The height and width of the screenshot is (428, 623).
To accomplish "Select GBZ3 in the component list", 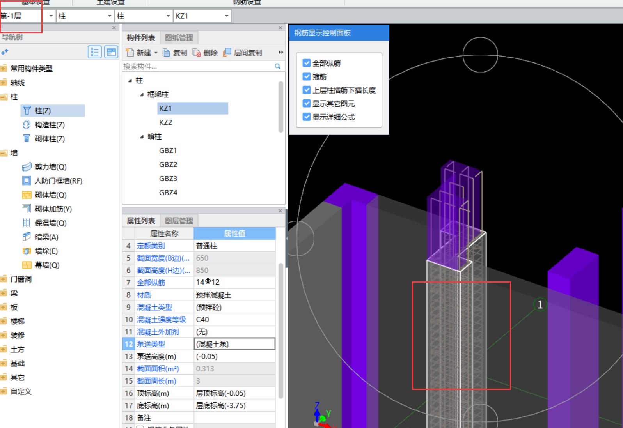I will [168, 179].
